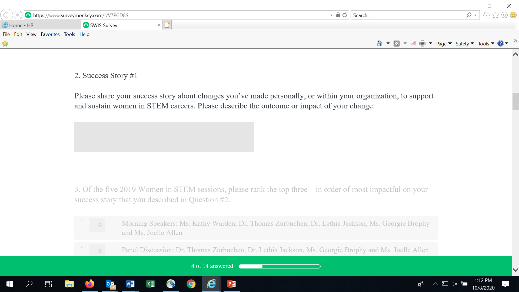Click the Read Mail icon

click(412, 43)
